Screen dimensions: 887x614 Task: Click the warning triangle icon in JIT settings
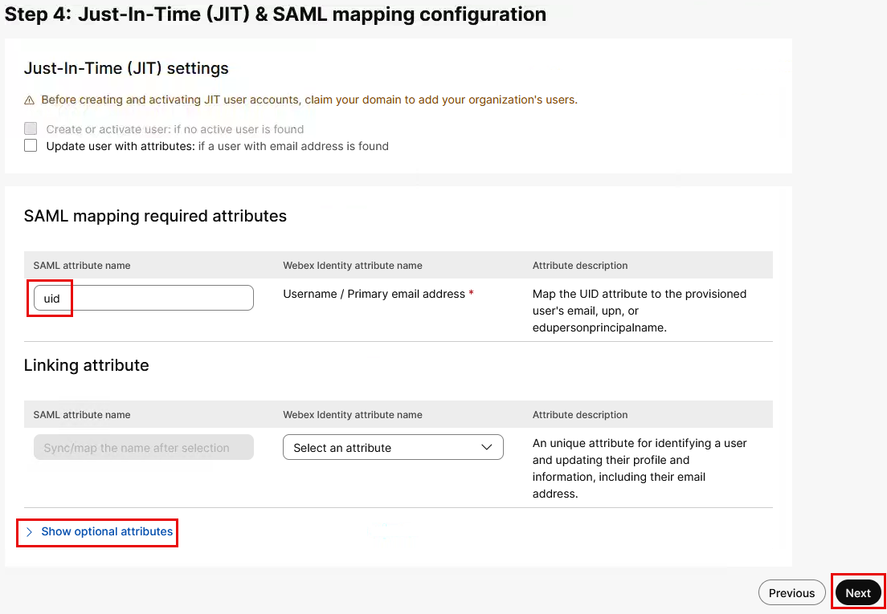point(30,100)
